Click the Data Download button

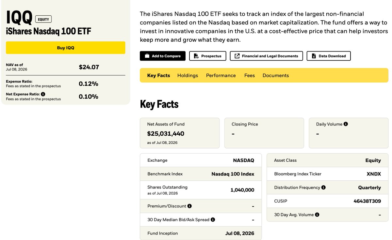coord(329,56)
